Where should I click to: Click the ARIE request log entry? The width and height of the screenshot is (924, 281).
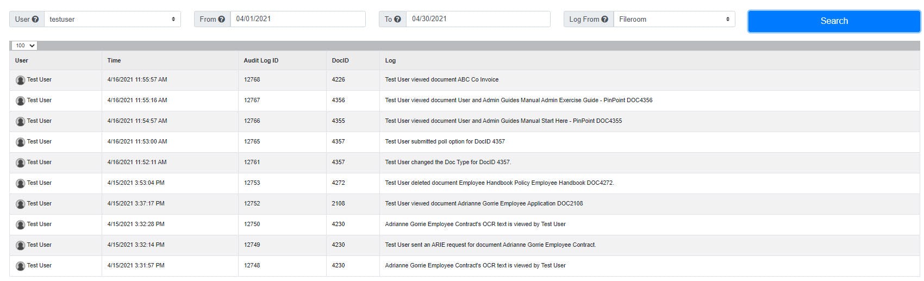[x=490, y=245]
